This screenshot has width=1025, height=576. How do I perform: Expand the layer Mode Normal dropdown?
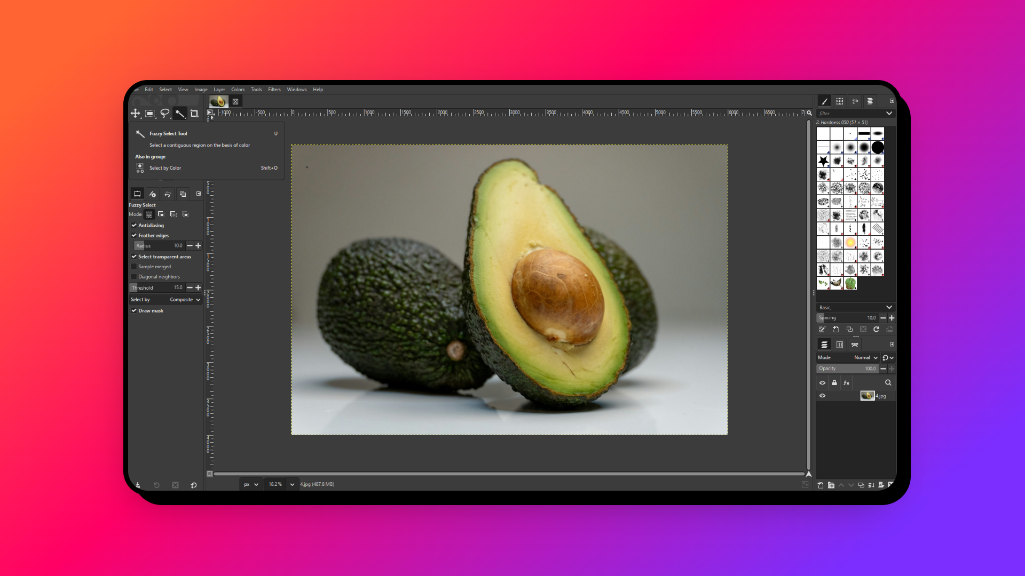865,358
